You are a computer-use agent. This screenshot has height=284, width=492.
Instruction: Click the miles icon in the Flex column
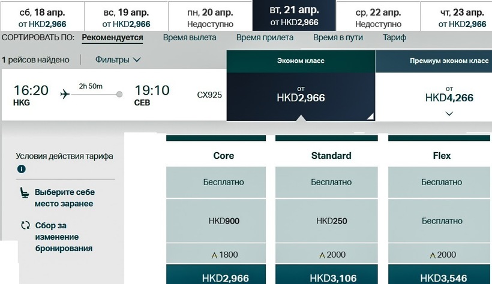(433, 255)
